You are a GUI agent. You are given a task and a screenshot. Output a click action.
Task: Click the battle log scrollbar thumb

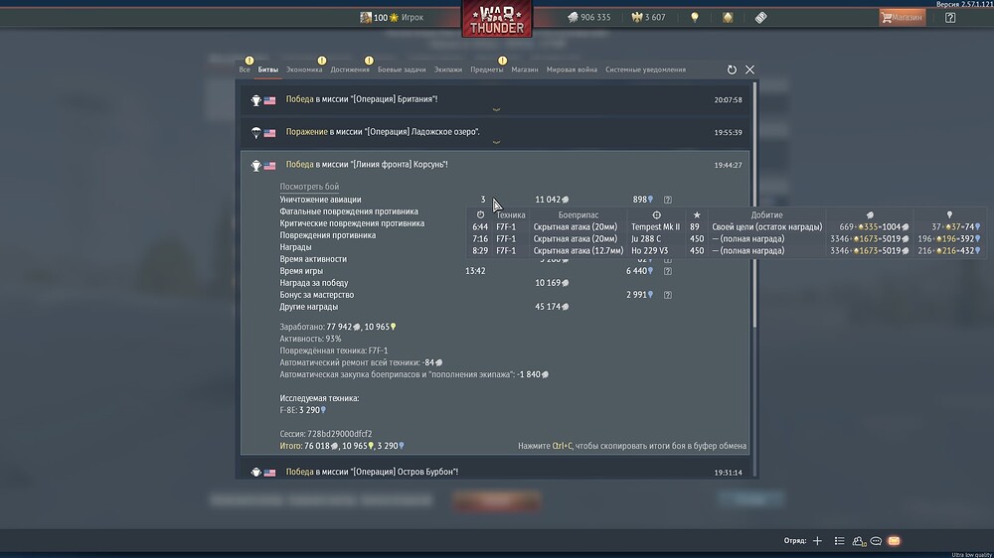753,205
